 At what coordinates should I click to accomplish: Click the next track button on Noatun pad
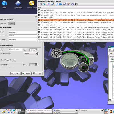click(x=59, y=56)
